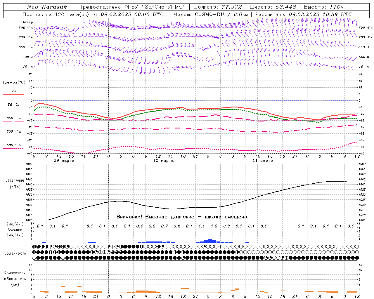Click the Конвективн. convective cloud label
This screenshot has width=374, height=299.
pos(15,273)
